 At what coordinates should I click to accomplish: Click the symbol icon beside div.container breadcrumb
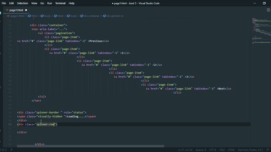82,16
